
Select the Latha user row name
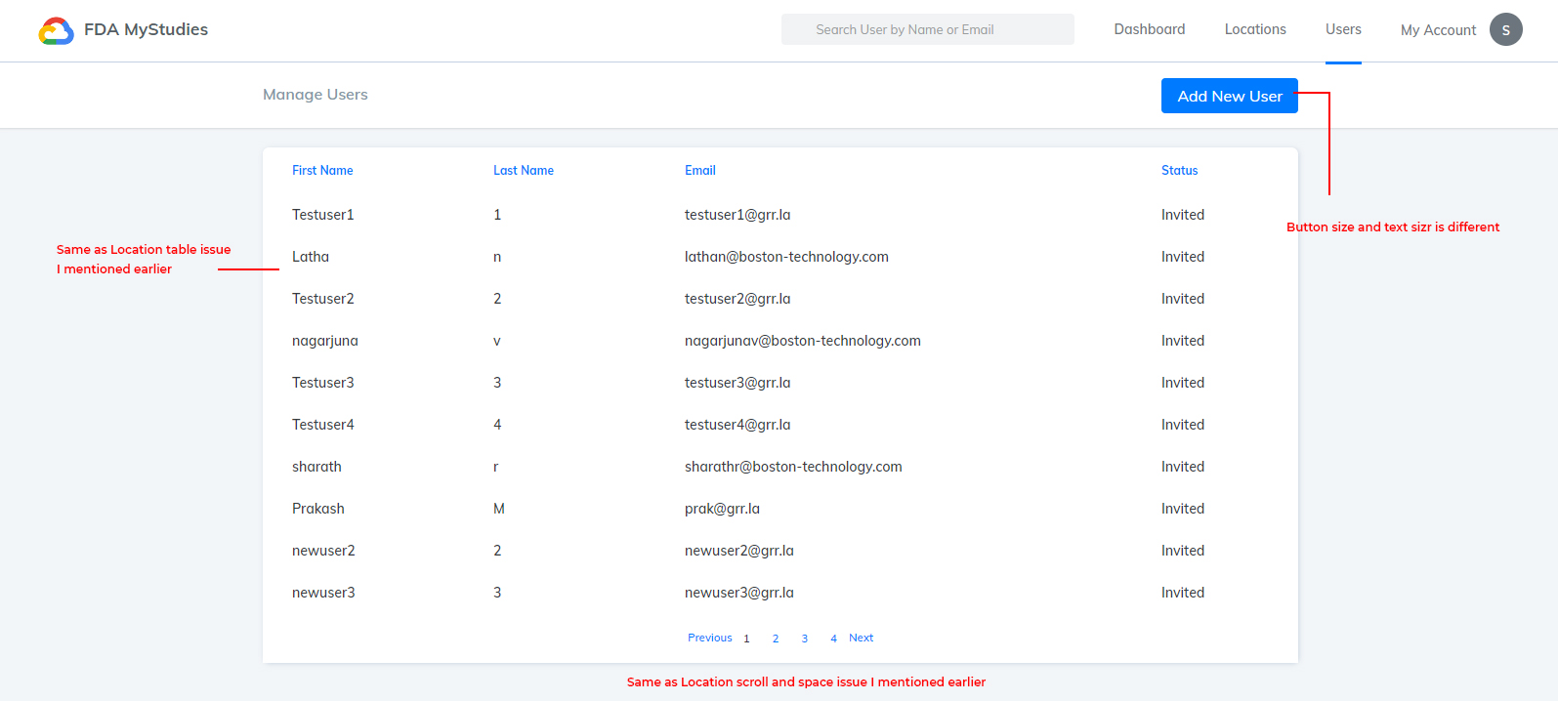(x=311, y=257)
